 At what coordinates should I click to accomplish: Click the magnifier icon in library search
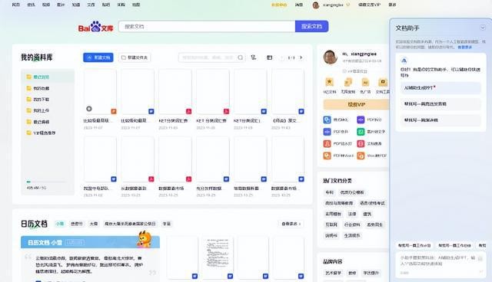pyautogui.click(x=240, y=57)
